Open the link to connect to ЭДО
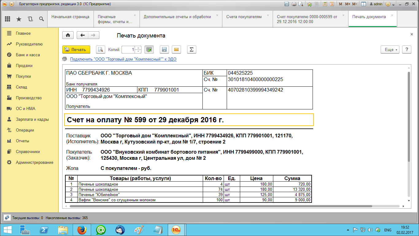419x236 pixels. (123, 59)
